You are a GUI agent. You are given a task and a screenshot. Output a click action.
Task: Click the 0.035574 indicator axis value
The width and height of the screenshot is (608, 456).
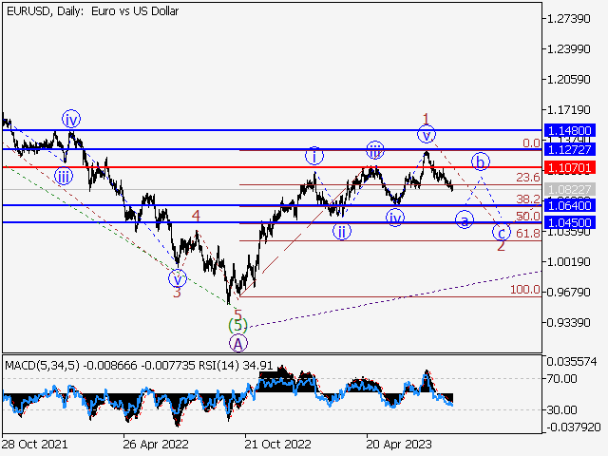pyautogui.click(x=572, y=362)
